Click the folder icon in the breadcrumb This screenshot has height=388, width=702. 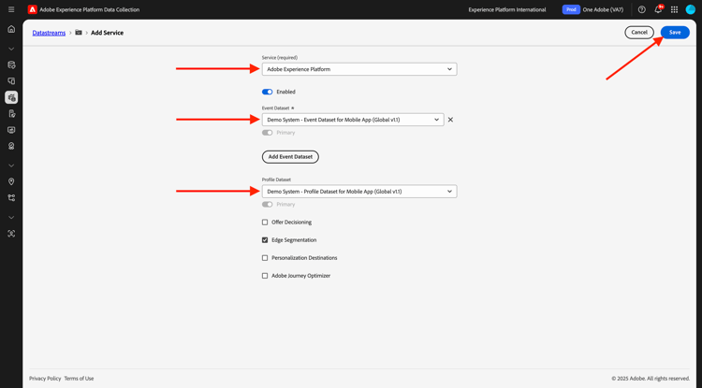79,33
